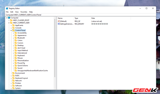Expand the HKEY_CLASSES_ROOT hive
Image resolution: width=160 pixels, height=94 pixels.
(9, 20)
